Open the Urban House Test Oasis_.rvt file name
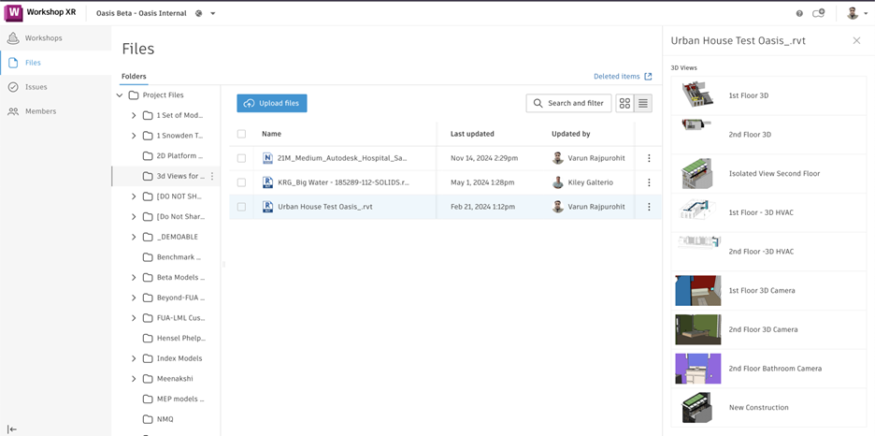The width and height of the screenshot is (875, 436). click(325, 207)
